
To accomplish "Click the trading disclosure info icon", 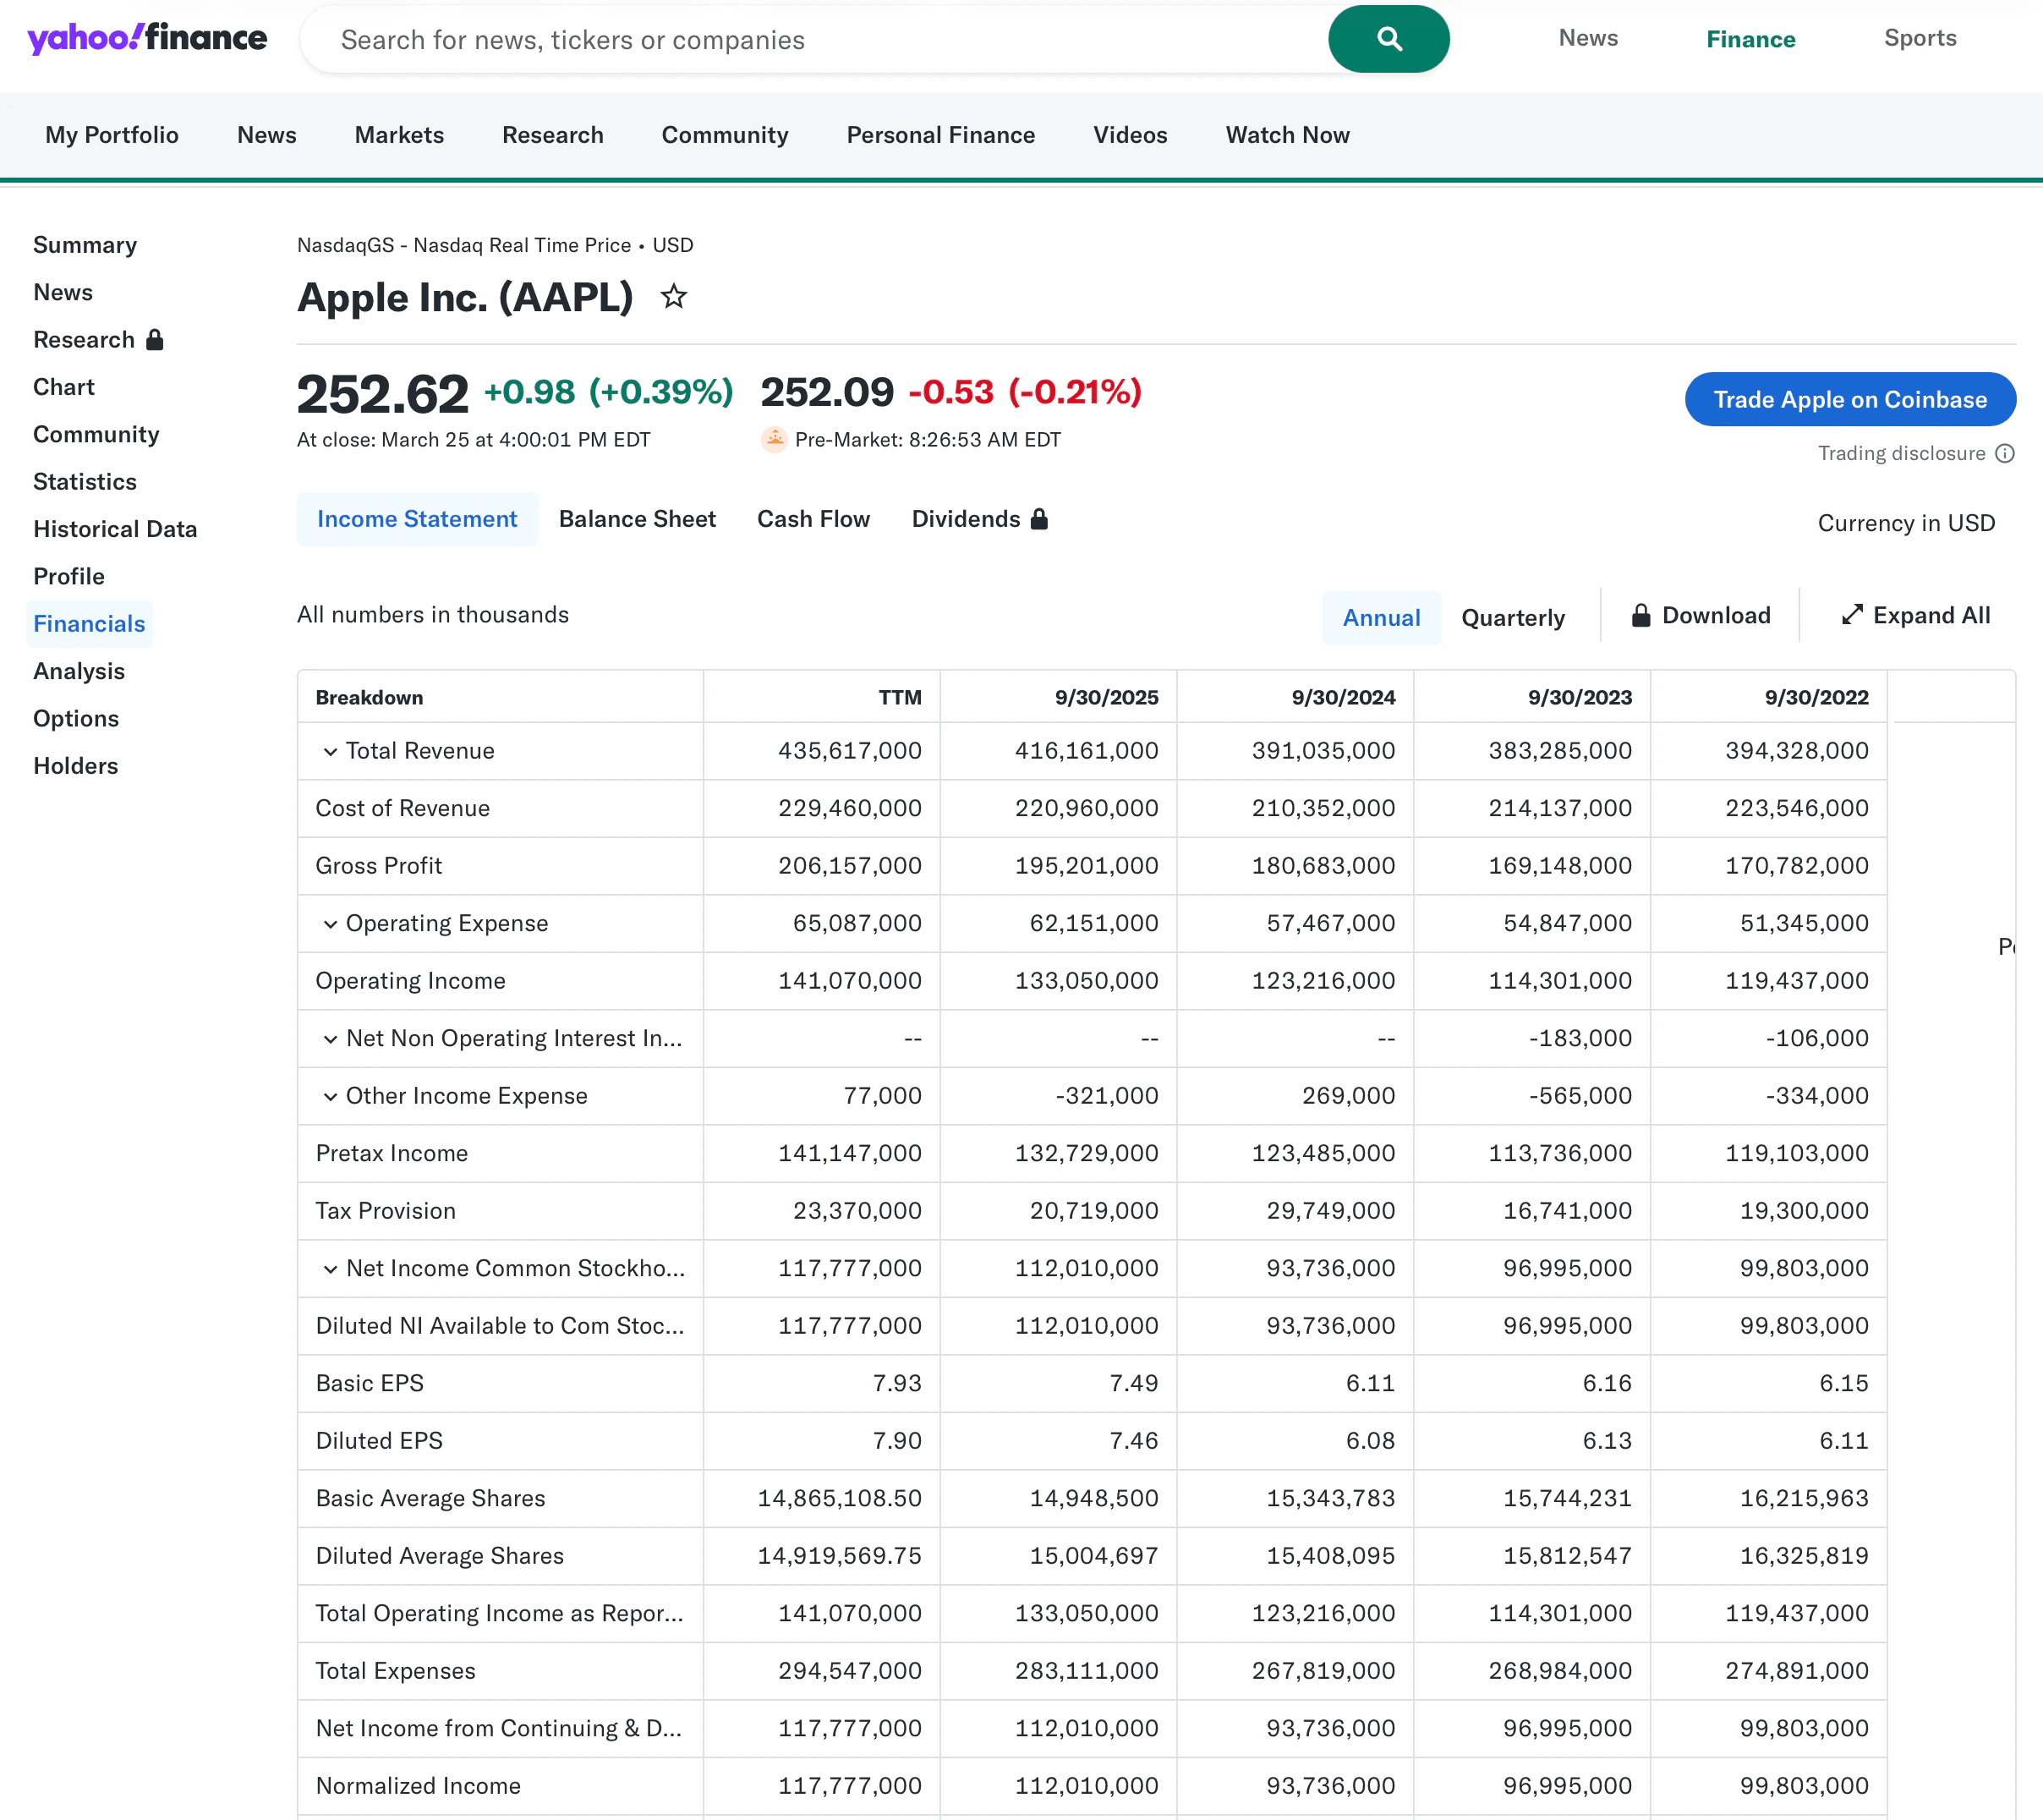I will (2005, 453).
